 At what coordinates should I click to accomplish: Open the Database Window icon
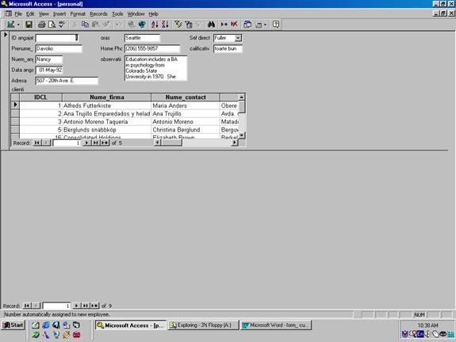(x=247, y=25)
